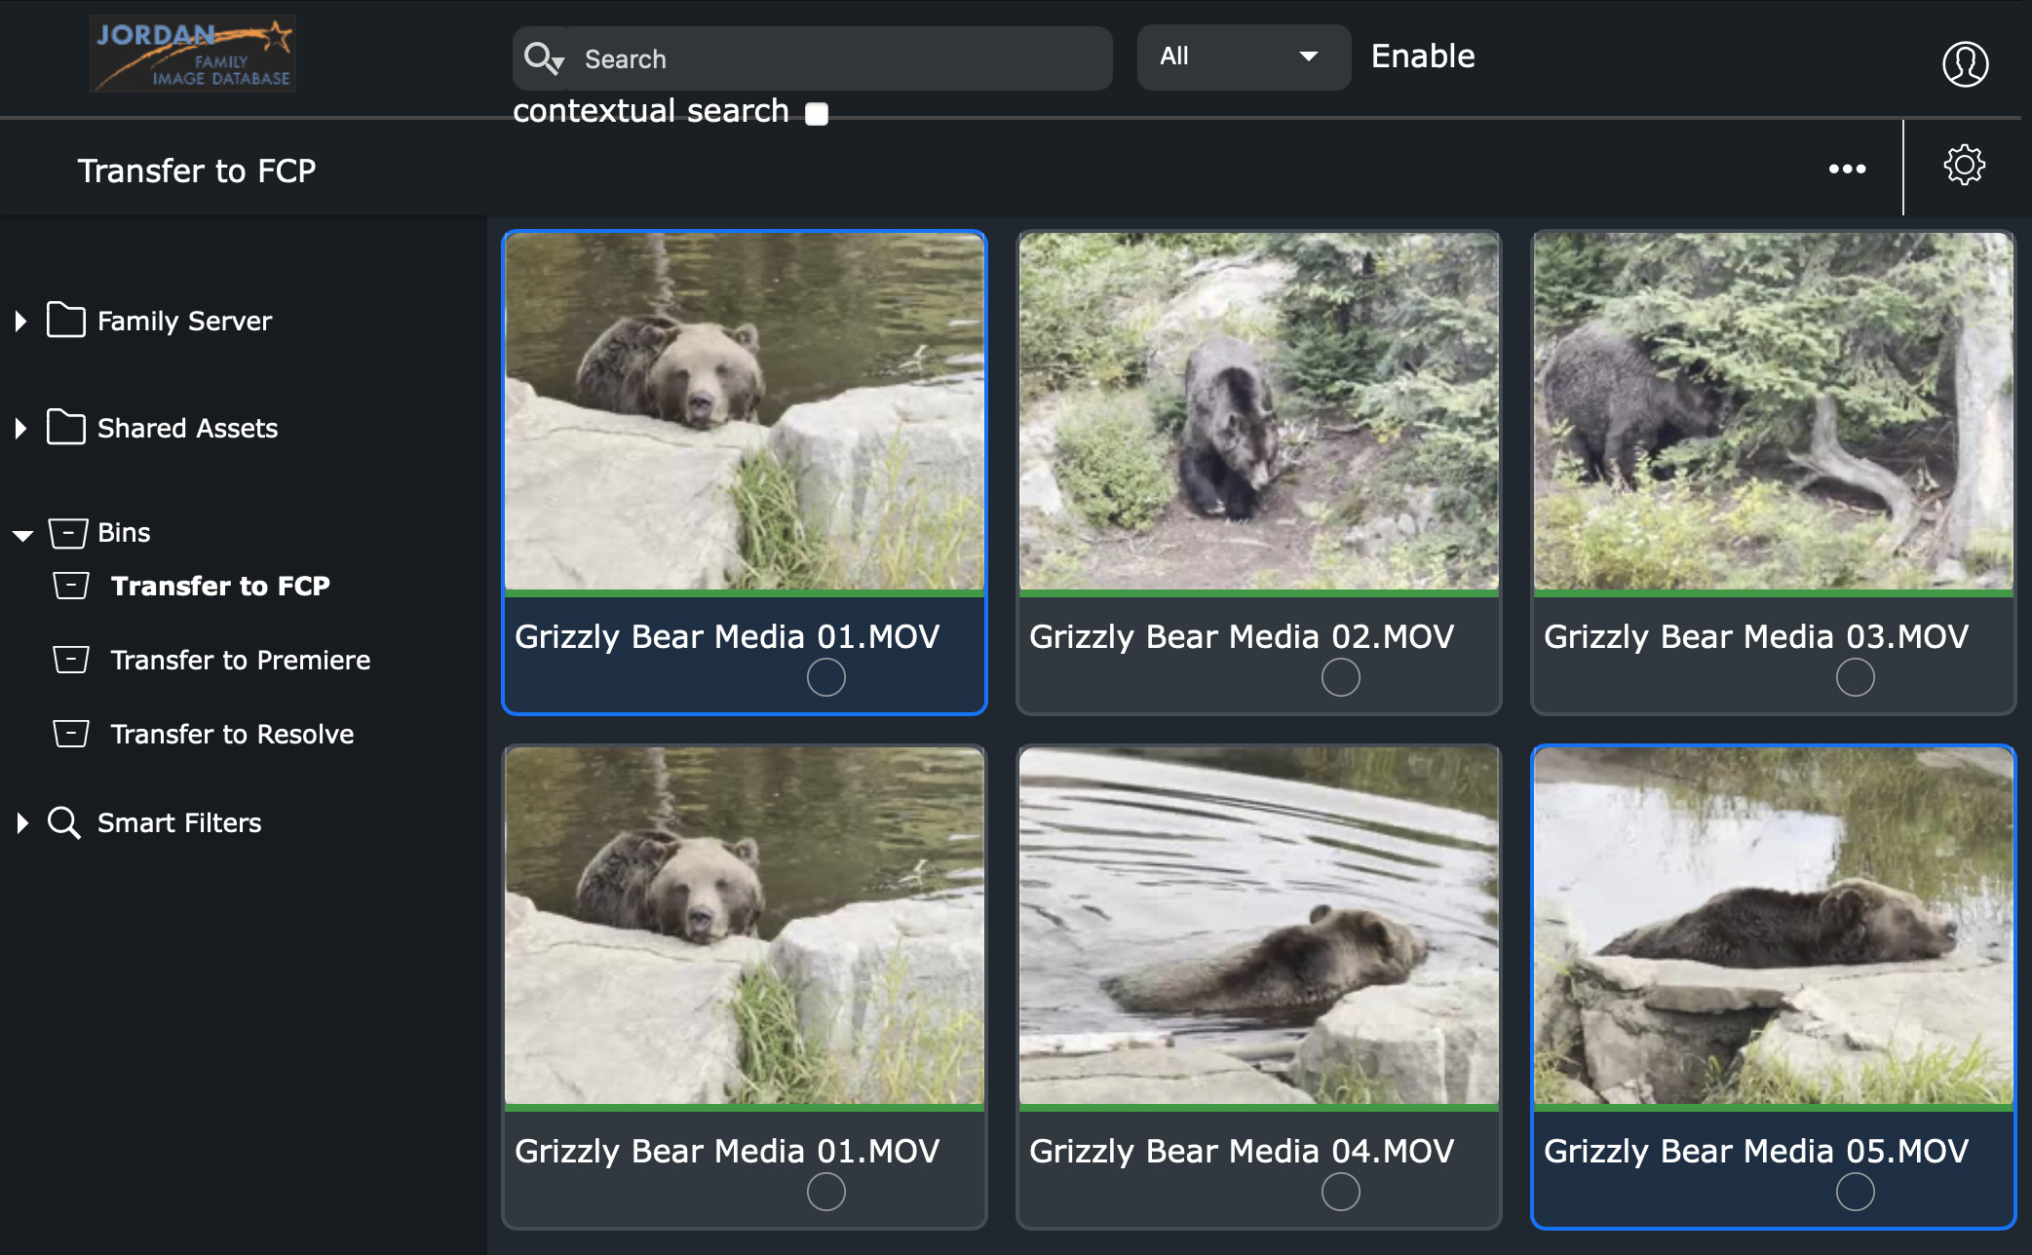This screenshot has height=1255, width=2032.
Task: Select the Transfer to FCP bin
Action: tap(220, 586)
